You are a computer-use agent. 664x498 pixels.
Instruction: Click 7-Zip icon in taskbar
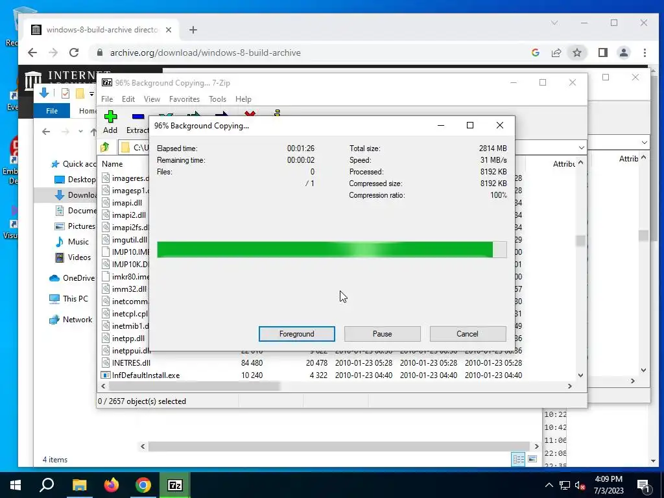pyautogui.click(x=175, y=485)
